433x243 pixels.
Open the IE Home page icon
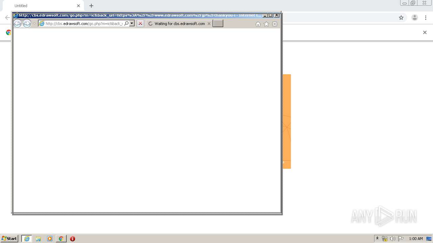258,24
